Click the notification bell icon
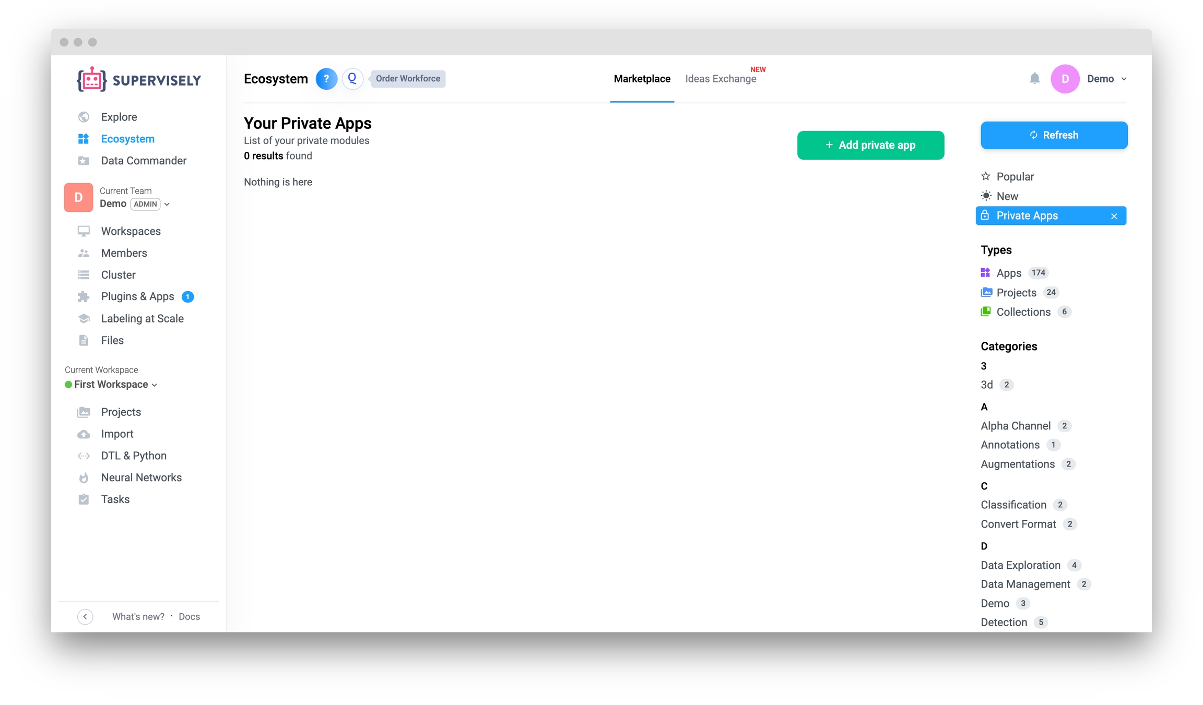Viewport: 1203px width, 705px height. 1034,79
